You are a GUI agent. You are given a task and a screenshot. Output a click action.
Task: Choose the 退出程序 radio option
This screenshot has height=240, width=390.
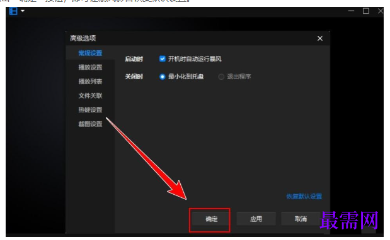coord(221,77)
